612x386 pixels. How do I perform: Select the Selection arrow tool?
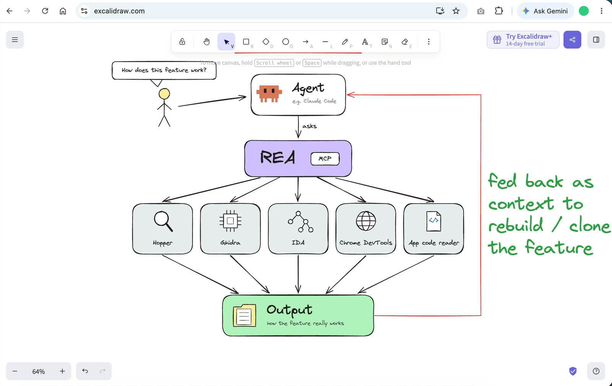226,42
